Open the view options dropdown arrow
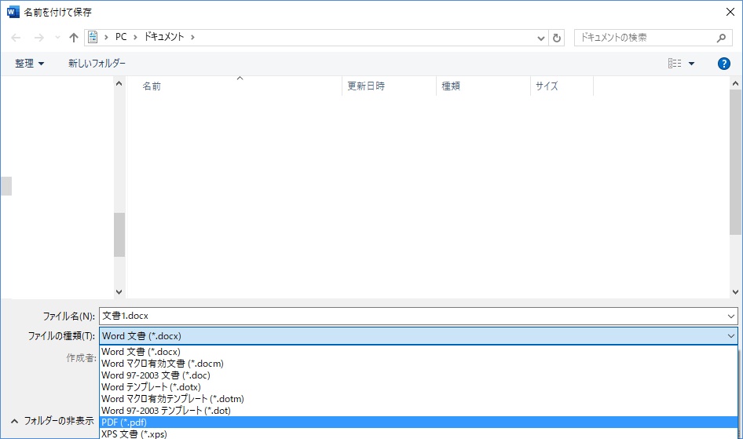 click(x=691, y=64)
